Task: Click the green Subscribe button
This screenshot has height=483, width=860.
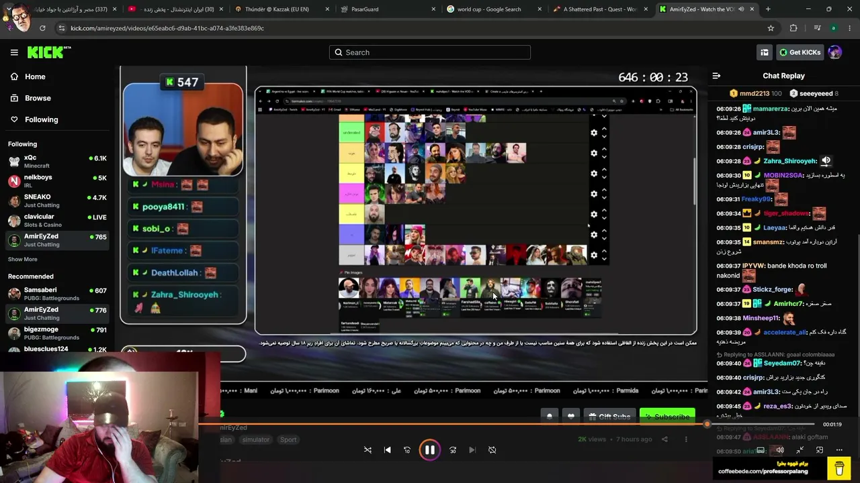Action: coord(667,417)
